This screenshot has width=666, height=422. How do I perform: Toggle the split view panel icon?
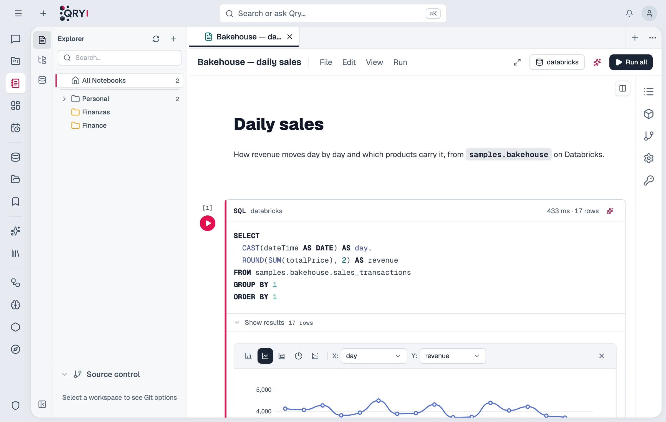(x=623, y=89)
